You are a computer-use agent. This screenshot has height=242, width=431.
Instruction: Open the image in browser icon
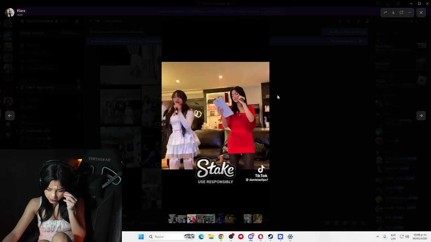pyautogui.click(x=401, y=13)
